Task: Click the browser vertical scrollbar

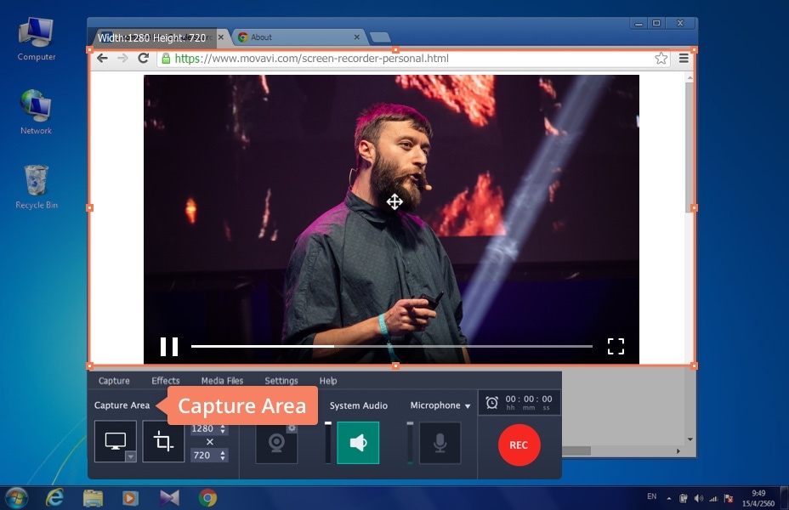Action: tap(690, 146)
